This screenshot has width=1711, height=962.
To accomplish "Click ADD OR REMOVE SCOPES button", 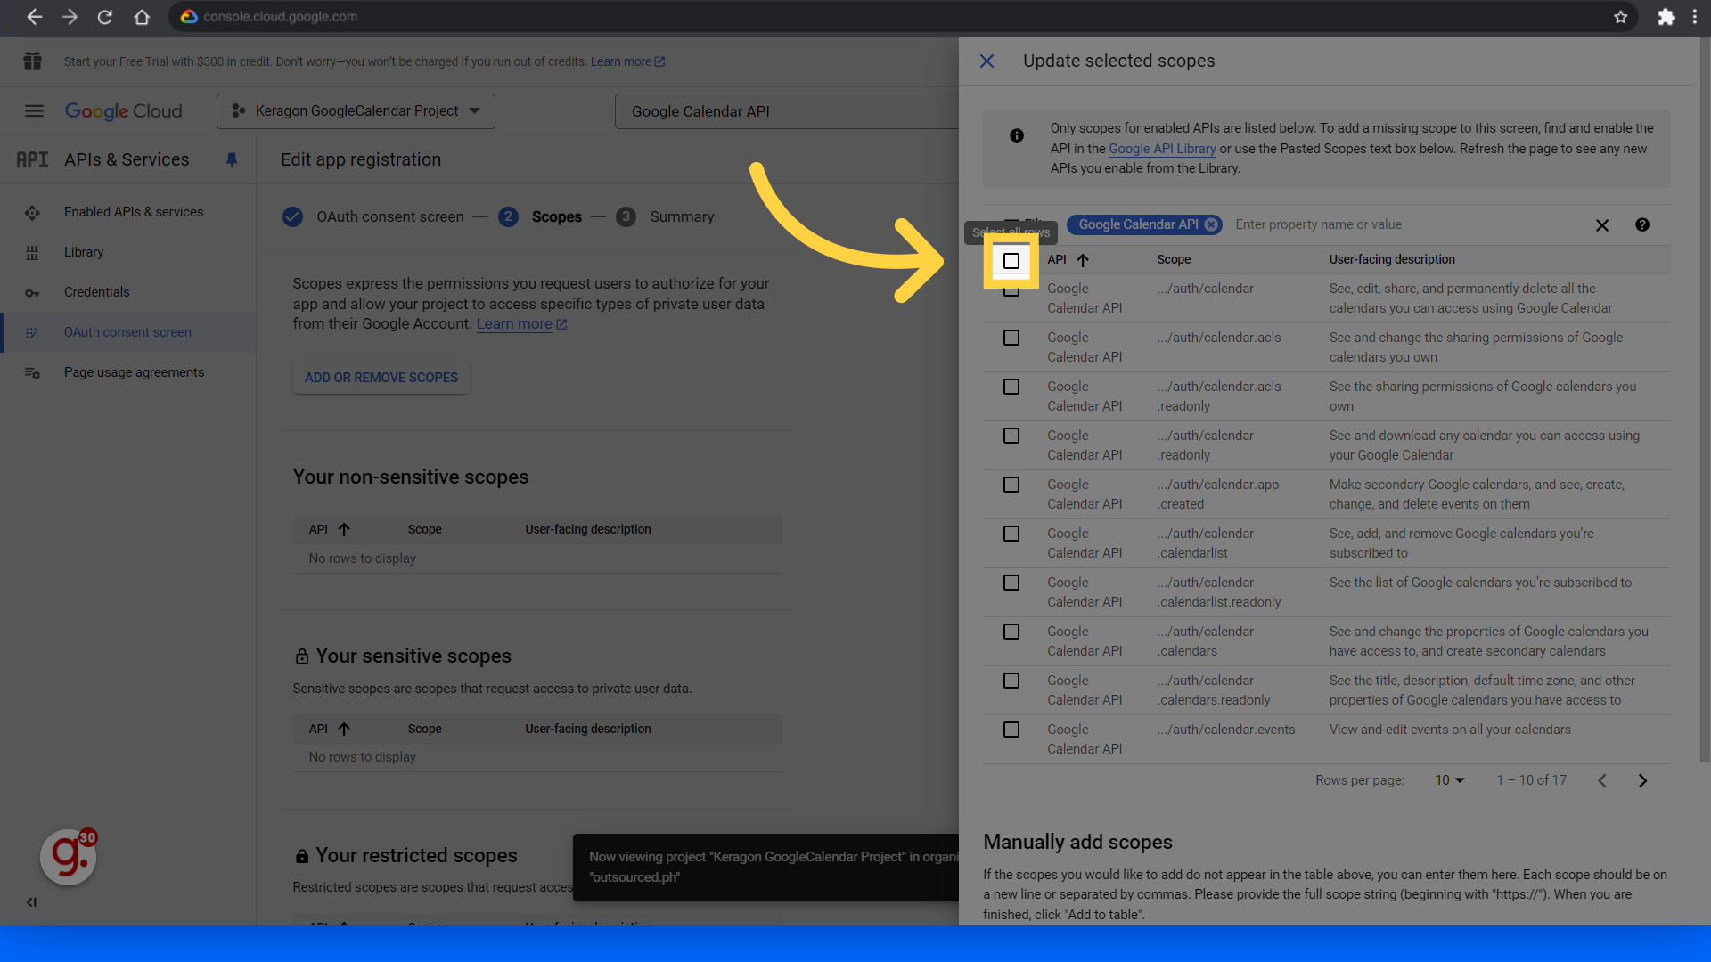I will [x=381, y=378].
